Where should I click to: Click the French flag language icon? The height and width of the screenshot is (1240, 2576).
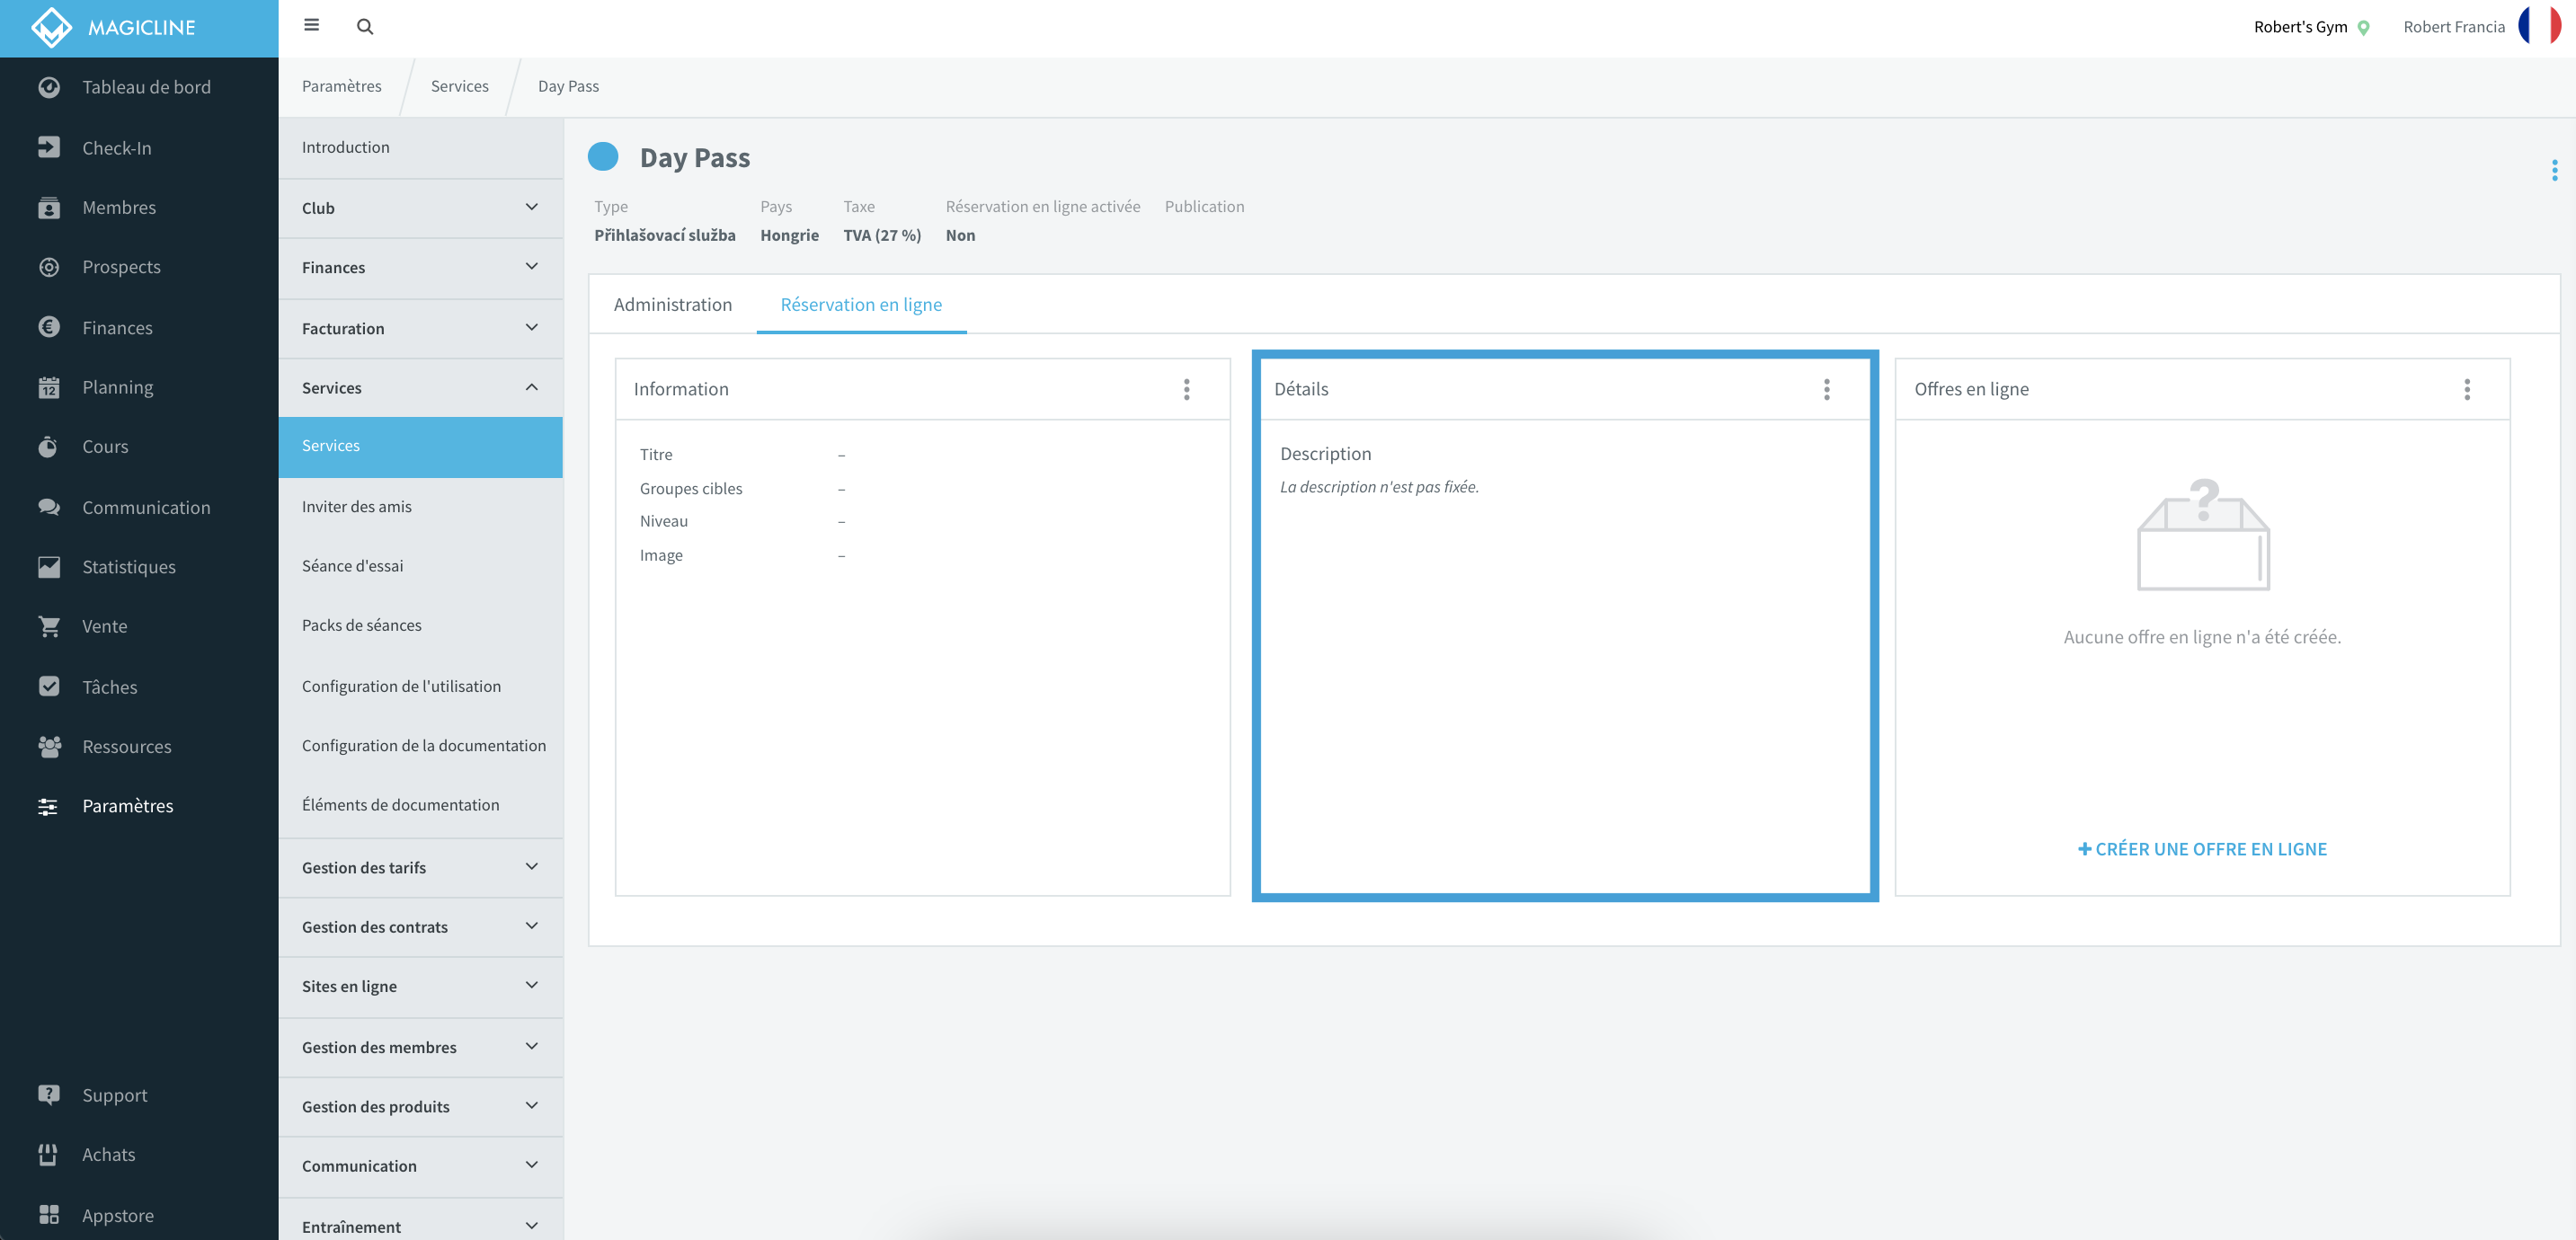2540,27
